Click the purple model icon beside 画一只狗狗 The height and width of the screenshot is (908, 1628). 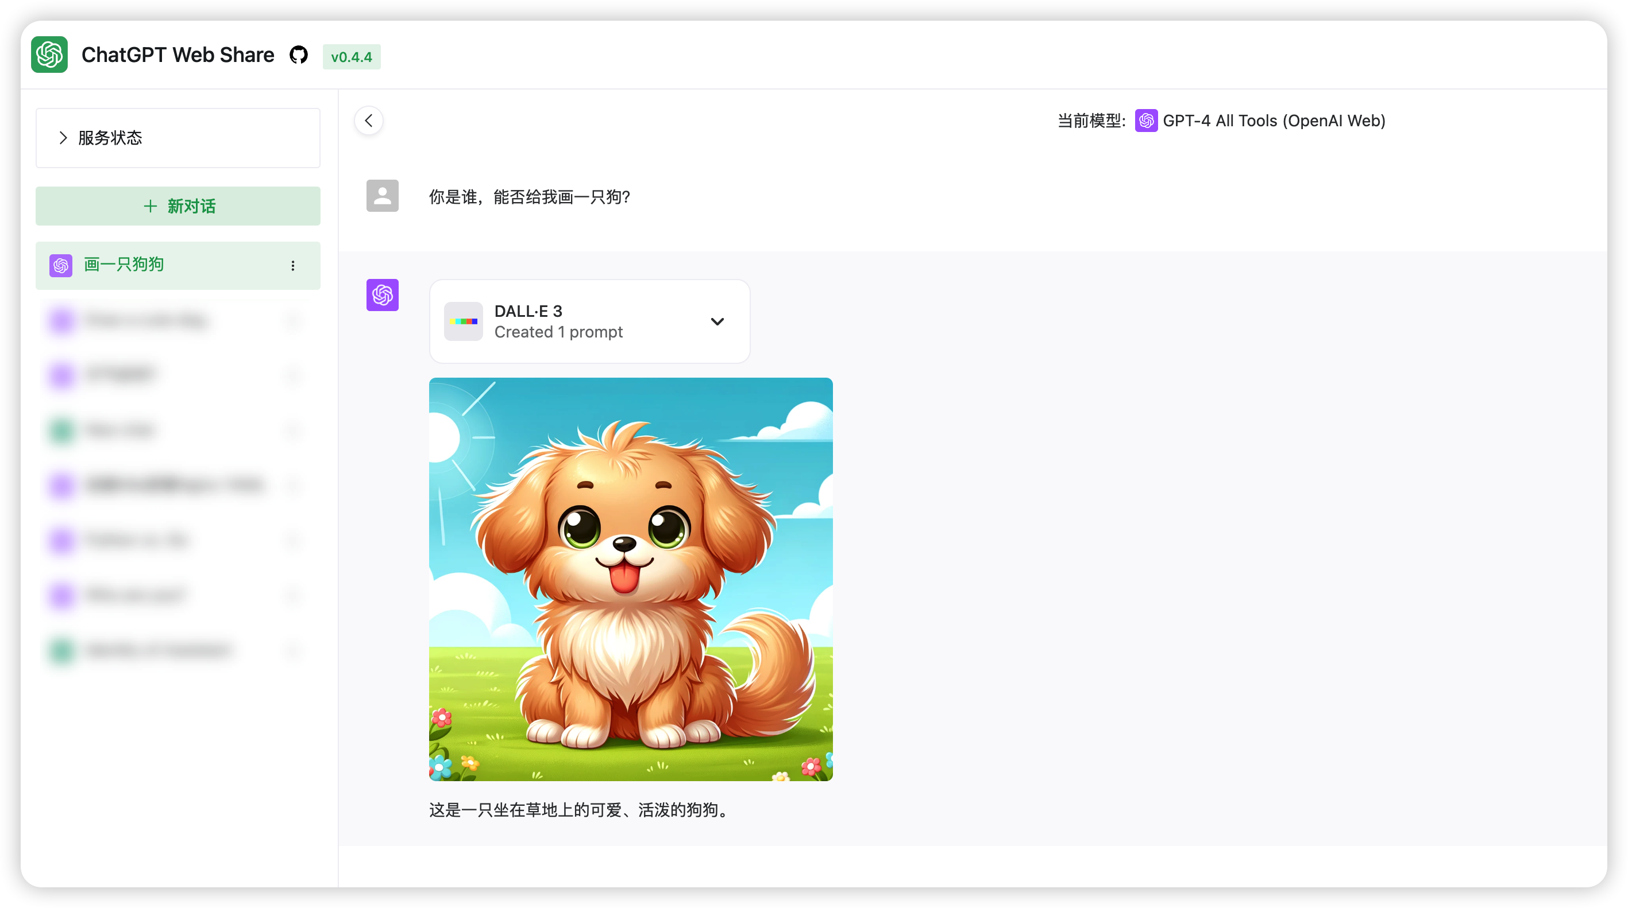pos(61,265)
